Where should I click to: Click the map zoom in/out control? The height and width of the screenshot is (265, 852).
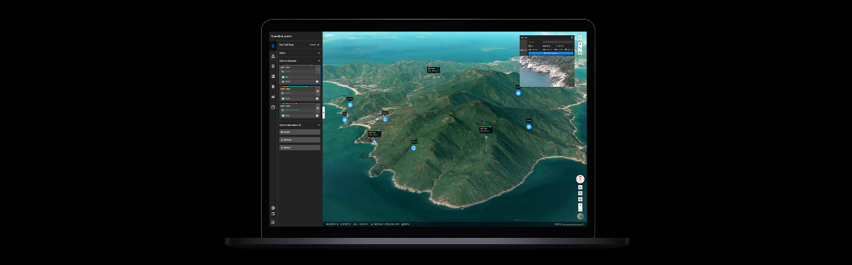[580, 206]
